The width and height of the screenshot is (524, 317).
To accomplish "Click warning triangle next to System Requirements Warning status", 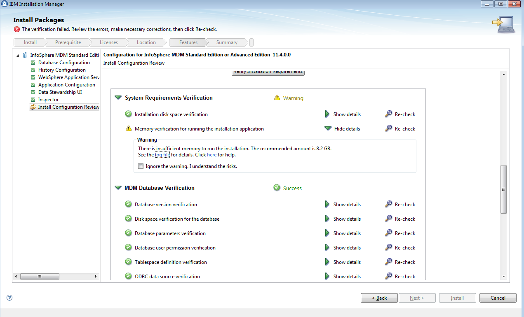I will pyautogui.click(x=277, y=98).
